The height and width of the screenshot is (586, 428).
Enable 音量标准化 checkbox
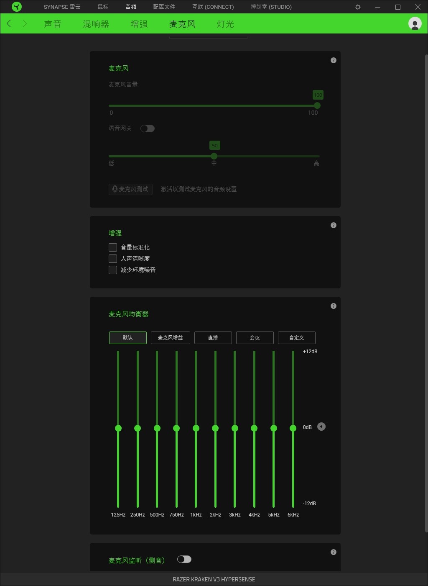(x=113, y=247)
